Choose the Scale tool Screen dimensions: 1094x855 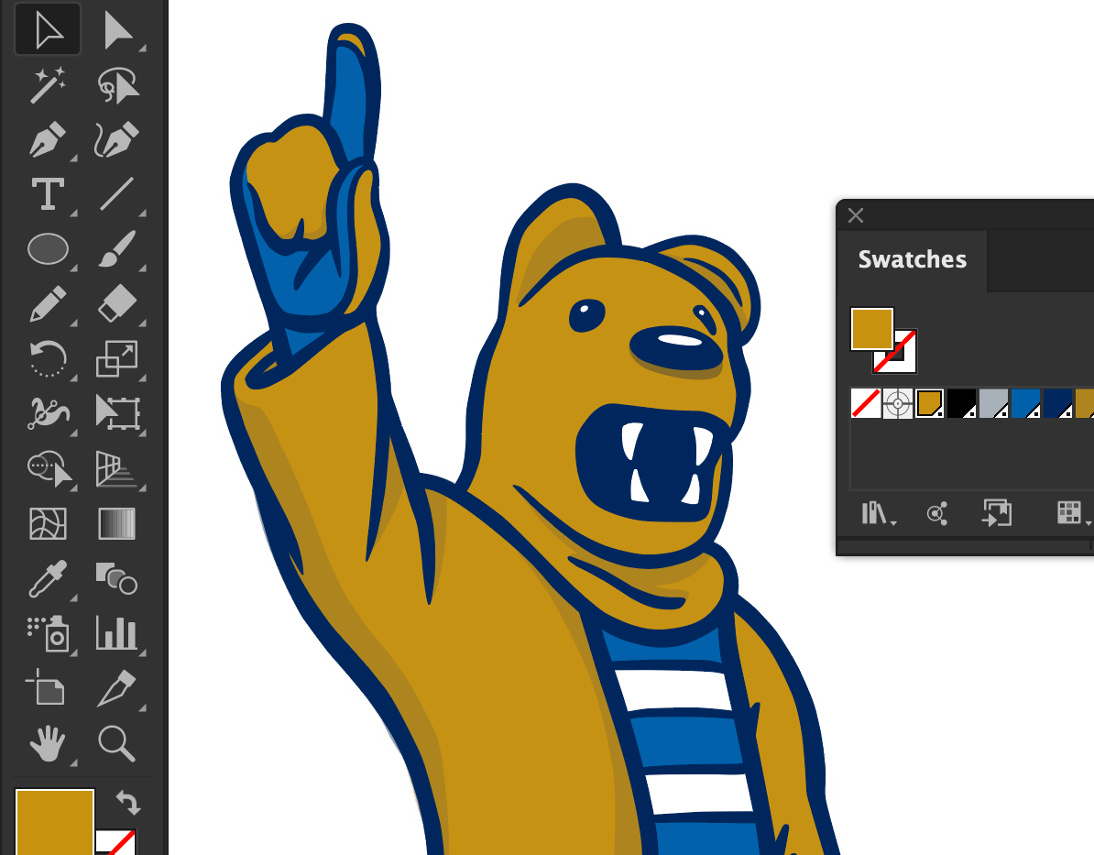coord(117,358)
